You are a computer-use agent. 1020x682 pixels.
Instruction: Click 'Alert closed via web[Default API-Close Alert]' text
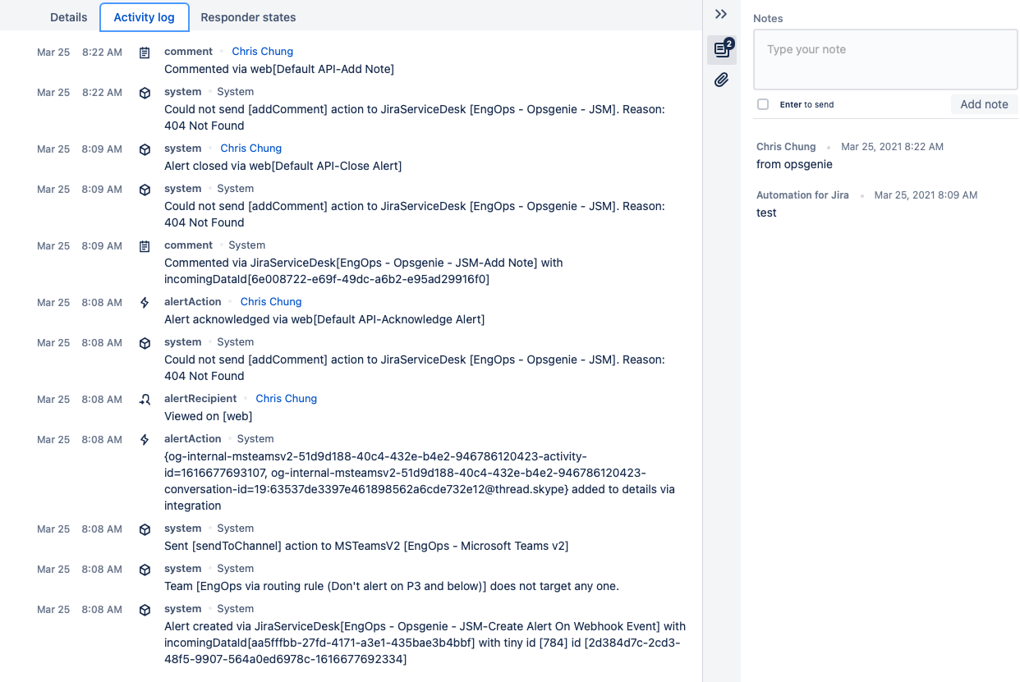click(283, 166)
